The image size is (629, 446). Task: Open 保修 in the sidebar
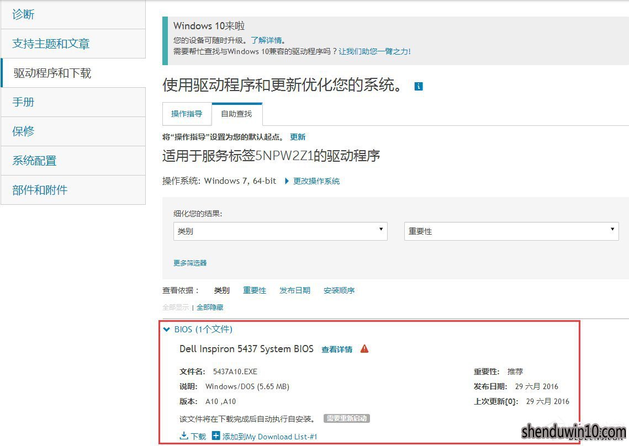(x=73, y=131)
